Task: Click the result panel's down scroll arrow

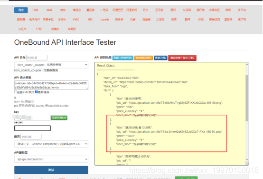Action: (x=247, y=159)
